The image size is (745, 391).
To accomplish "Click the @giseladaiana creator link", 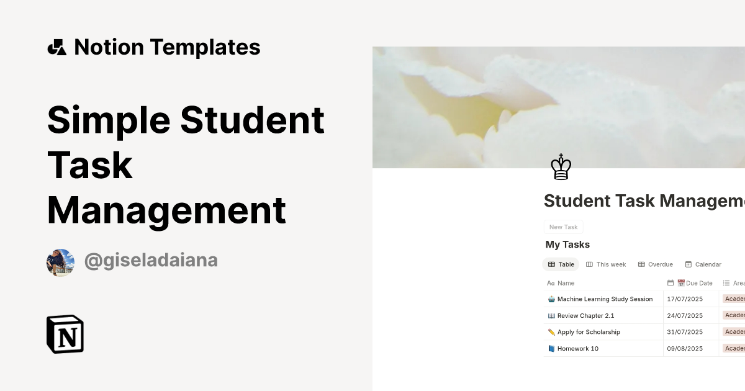I will tap(151, 261).
